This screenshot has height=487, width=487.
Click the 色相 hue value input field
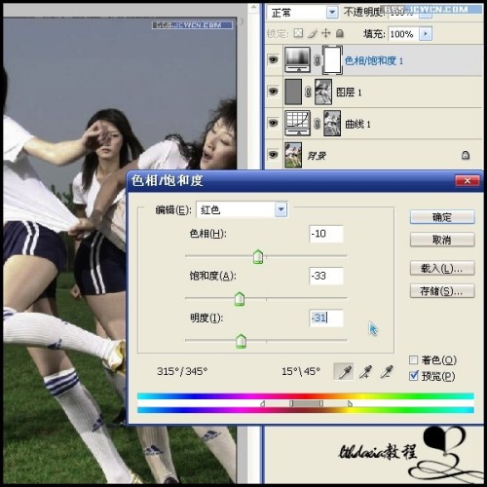(x=326, y=234)
